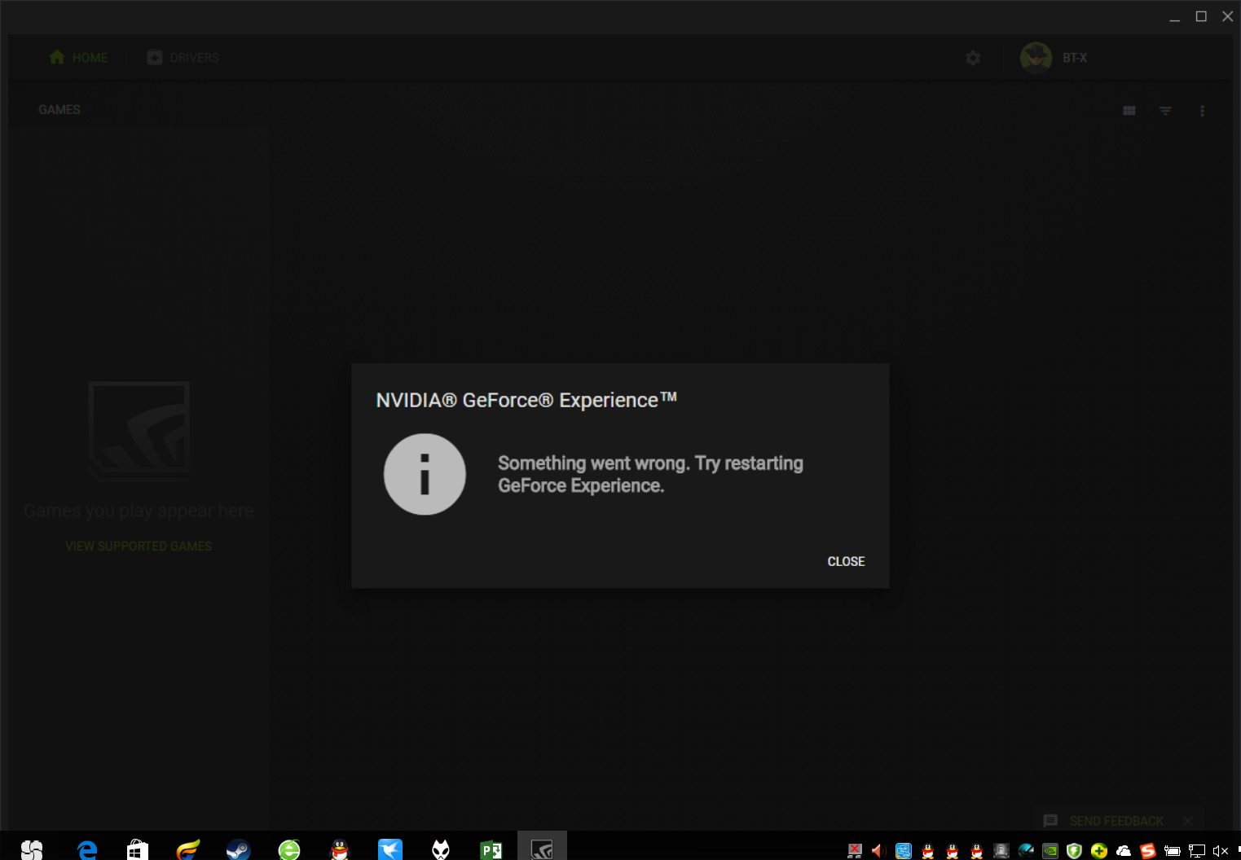Launch Steam from the taskbar
1241x860 pixels.
click(x=239, y=850)
